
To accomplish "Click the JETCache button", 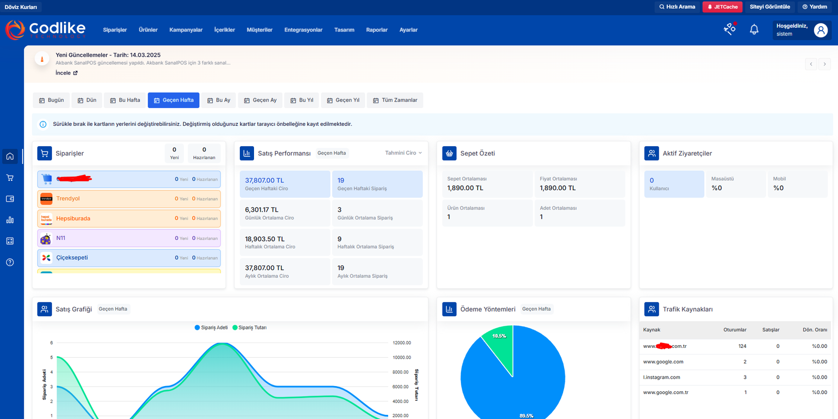I will pos(722,7).
